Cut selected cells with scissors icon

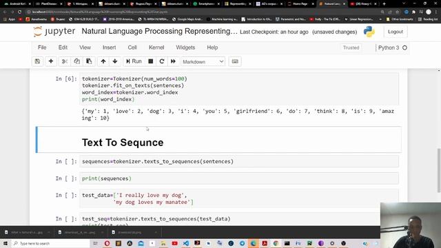[x=65, y=61]
